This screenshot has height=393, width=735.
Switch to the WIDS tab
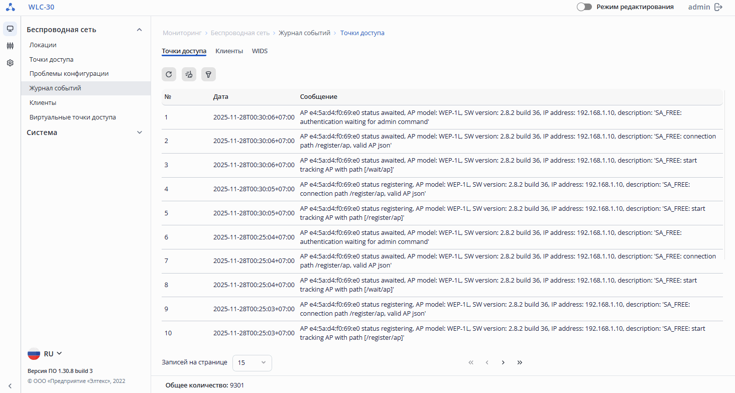(260, 51)
